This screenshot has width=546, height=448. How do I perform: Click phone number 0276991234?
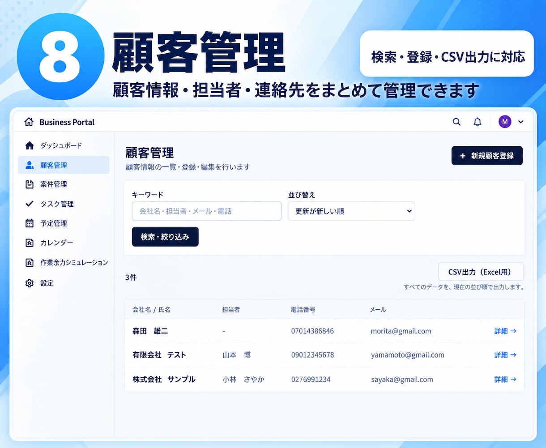[x=311, y=379]
